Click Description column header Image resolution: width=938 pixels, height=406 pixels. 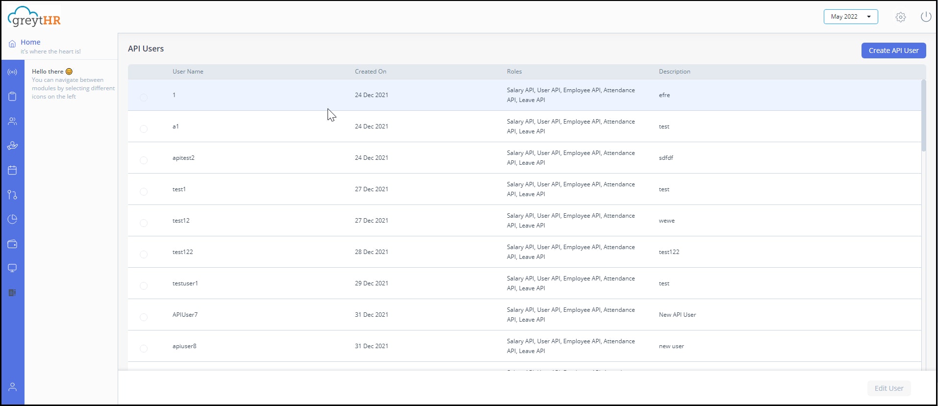click(x=675, y=72)
